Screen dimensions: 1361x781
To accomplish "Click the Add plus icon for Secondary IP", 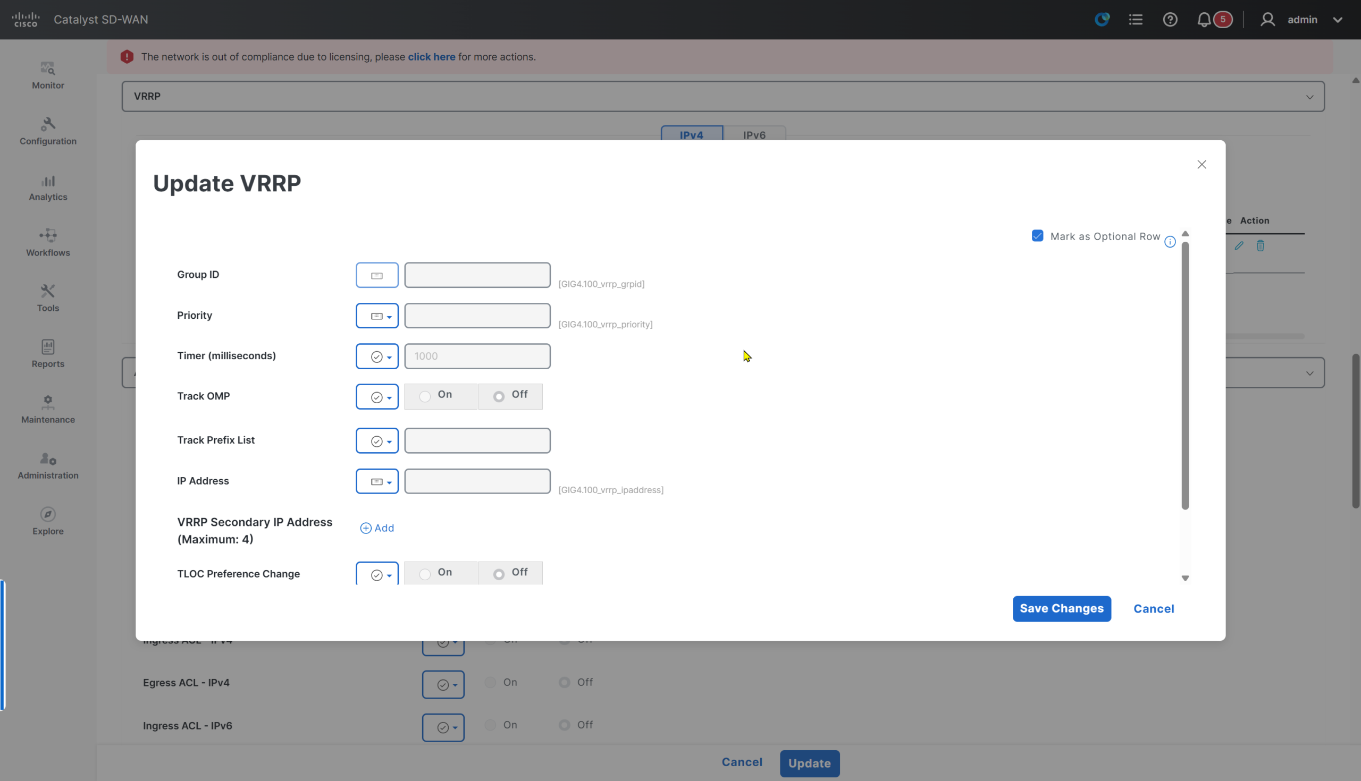I will 365,528.
